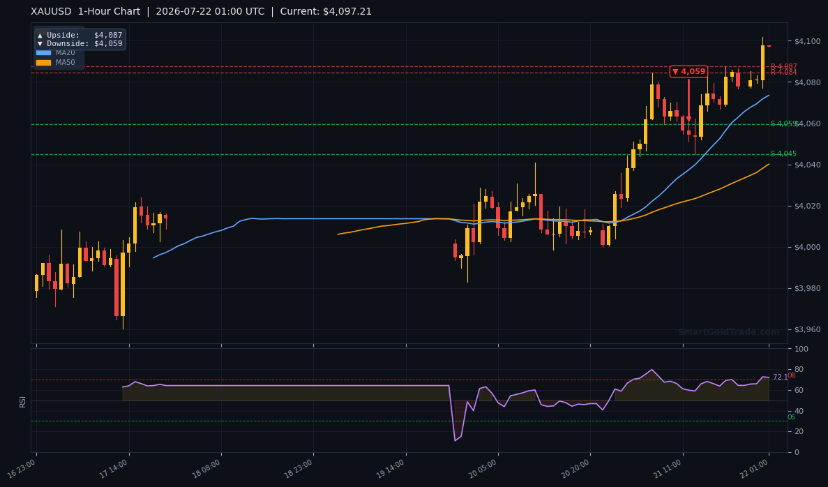Click the 21 11:00 time axis label
This screenshot has width=828, height=487.
coord(668,469)
